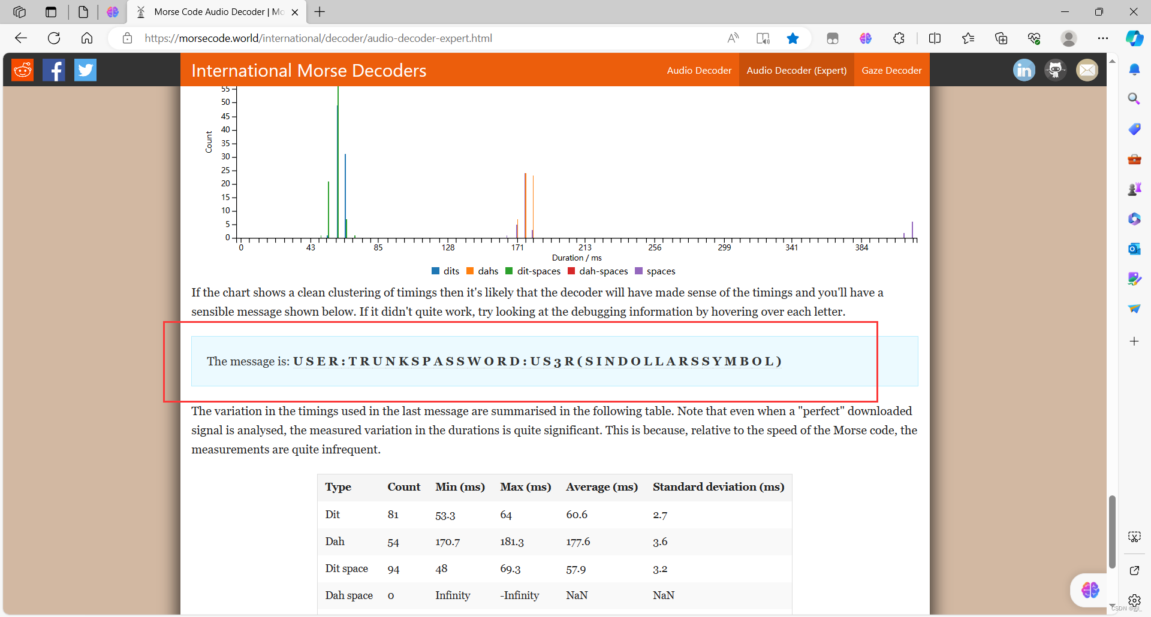
Task: Click the page vertical scrollbar thumb
Action: (1112, 532)
